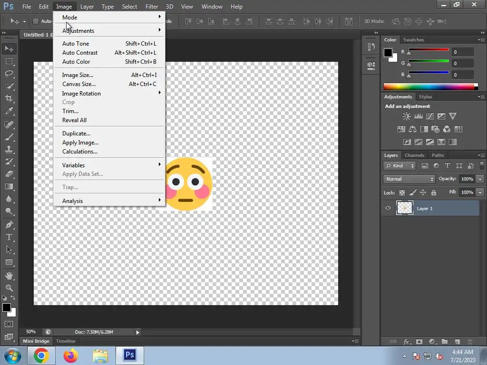Choose Duplicate menu entry

pyautogui.click(x=109, y=134)
